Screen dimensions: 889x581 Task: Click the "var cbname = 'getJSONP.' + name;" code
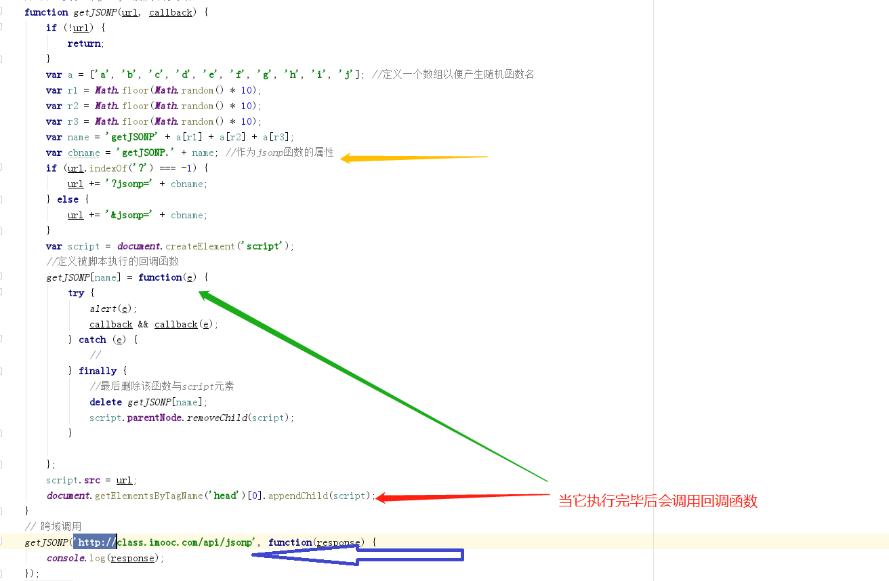[133, 153]
